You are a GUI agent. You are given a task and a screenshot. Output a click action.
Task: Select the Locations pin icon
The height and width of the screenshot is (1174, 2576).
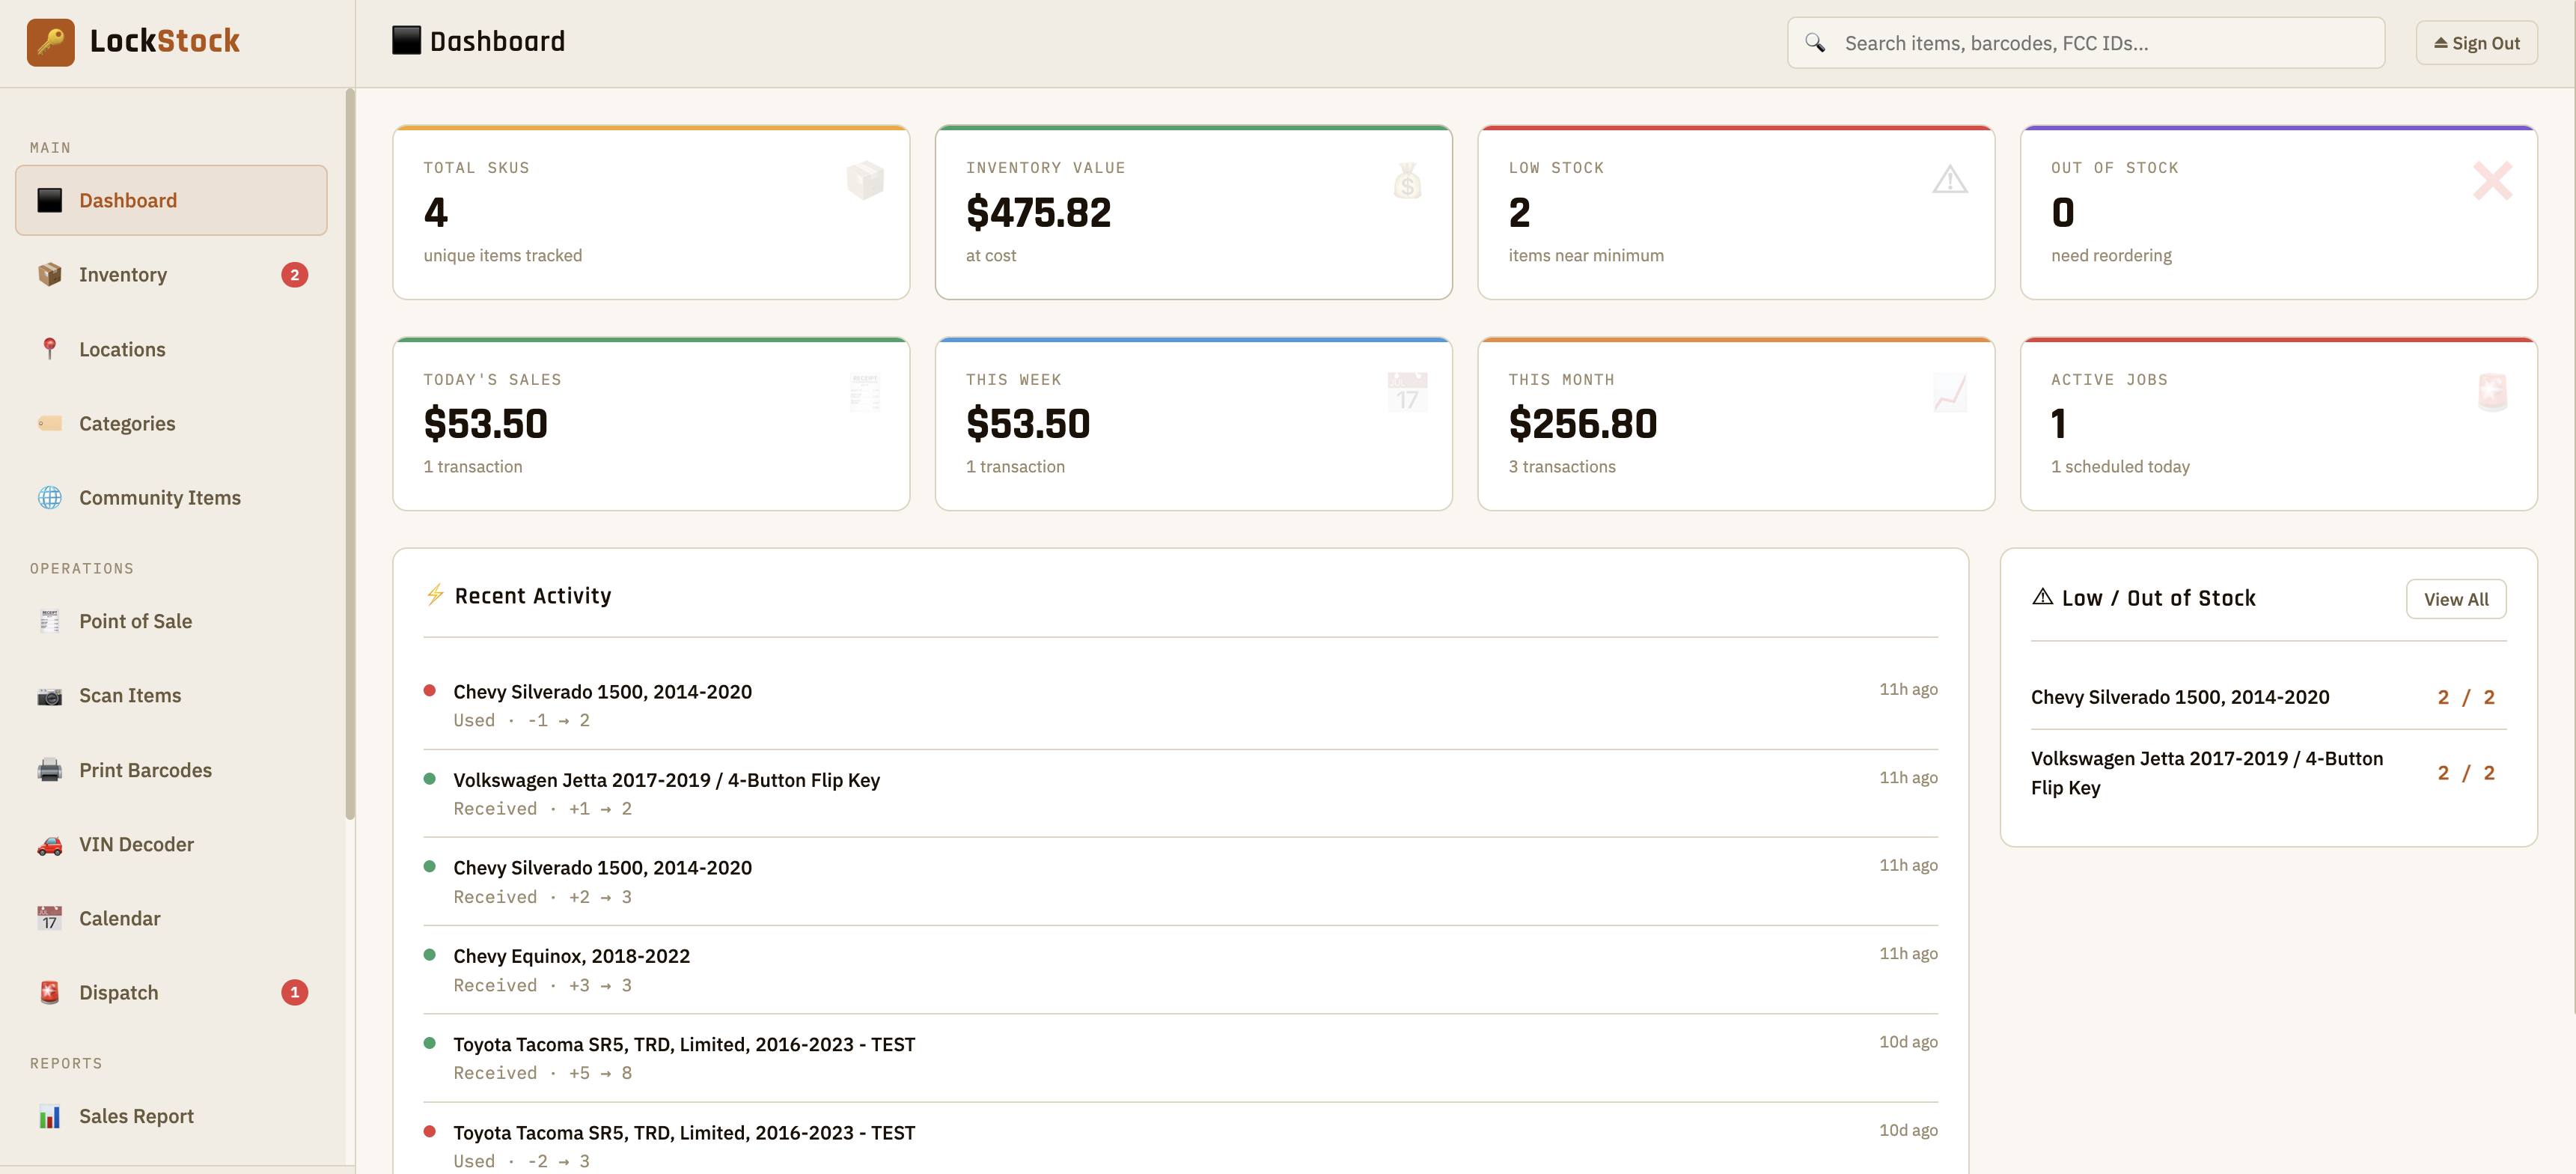(x=49, y=348)
